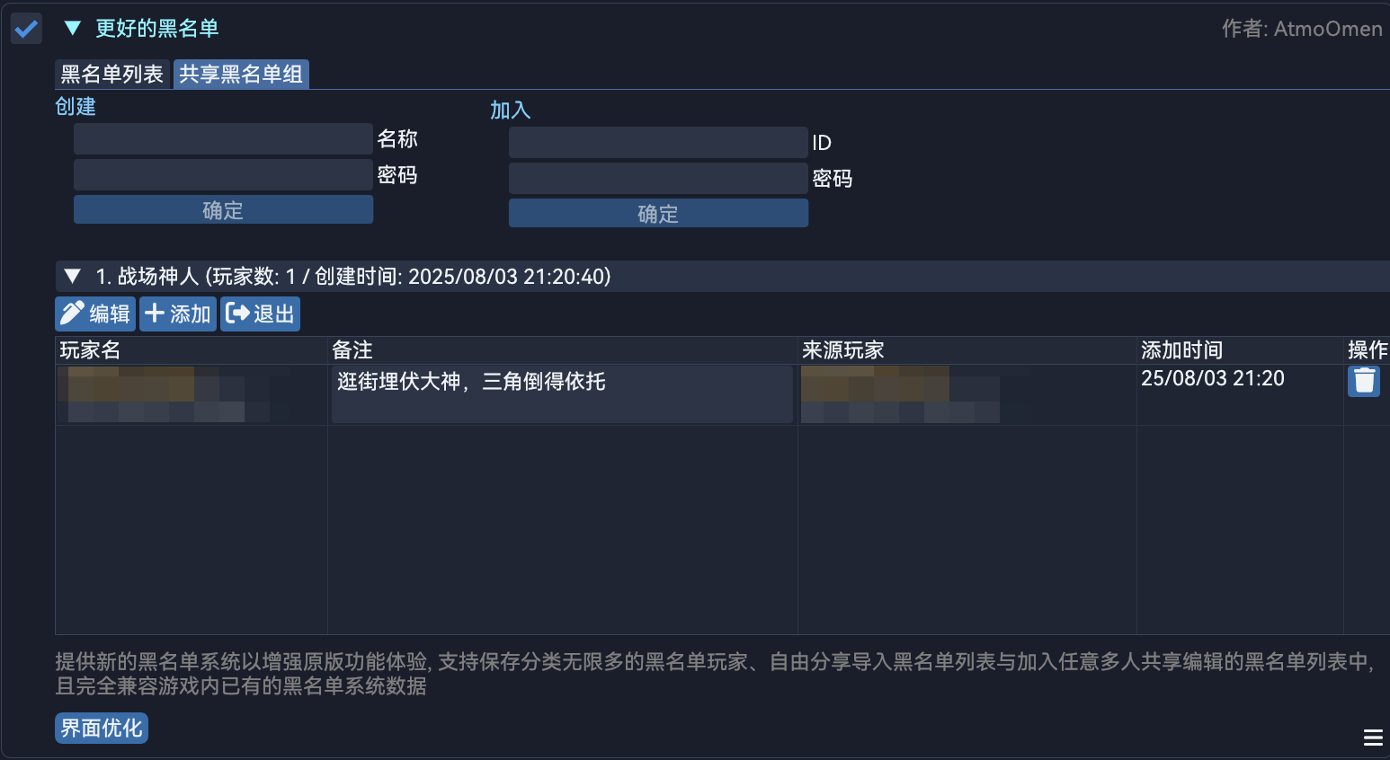
Task: Delete the blacklisted player via trash icon
Action: point(1364,381)
